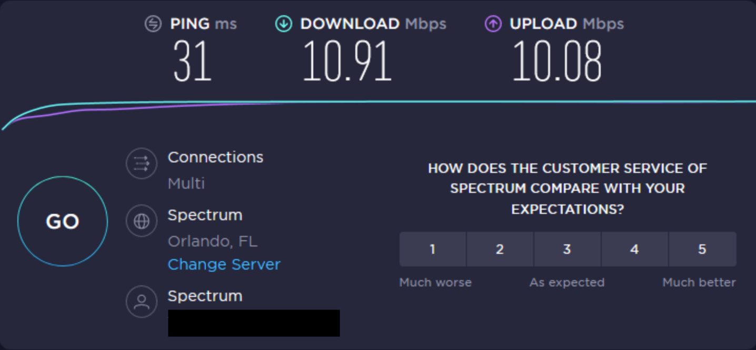
Task: Rate customer service as 1 Much worse
Action: coord(432,249)
